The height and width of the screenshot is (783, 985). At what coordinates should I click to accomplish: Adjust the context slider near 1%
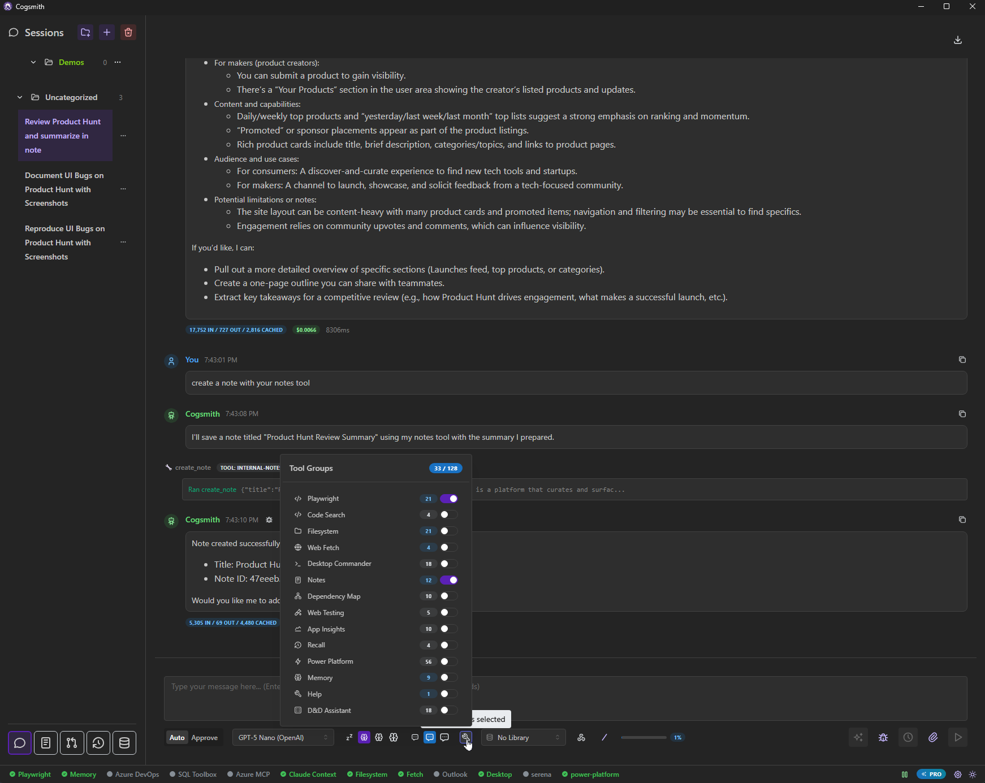643,737
